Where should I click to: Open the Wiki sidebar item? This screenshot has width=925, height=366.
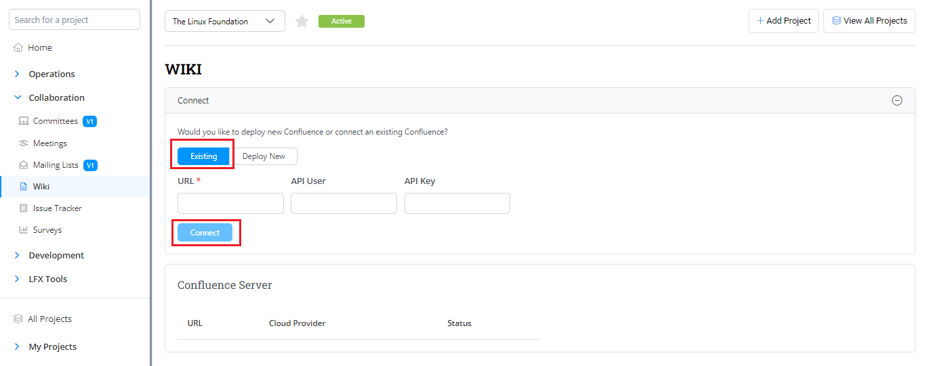pos(41,187)
